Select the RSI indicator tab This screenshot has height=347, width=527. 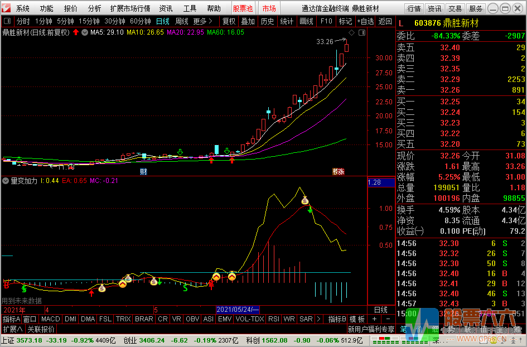pyautogui.click(x=274, y=319)
